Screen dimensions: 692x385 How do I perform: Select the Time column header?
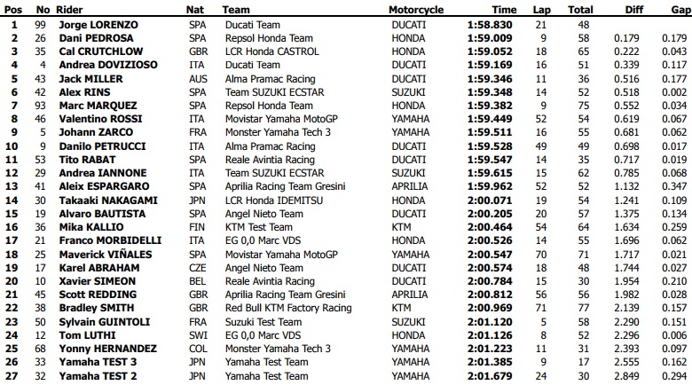coord(493,10)
